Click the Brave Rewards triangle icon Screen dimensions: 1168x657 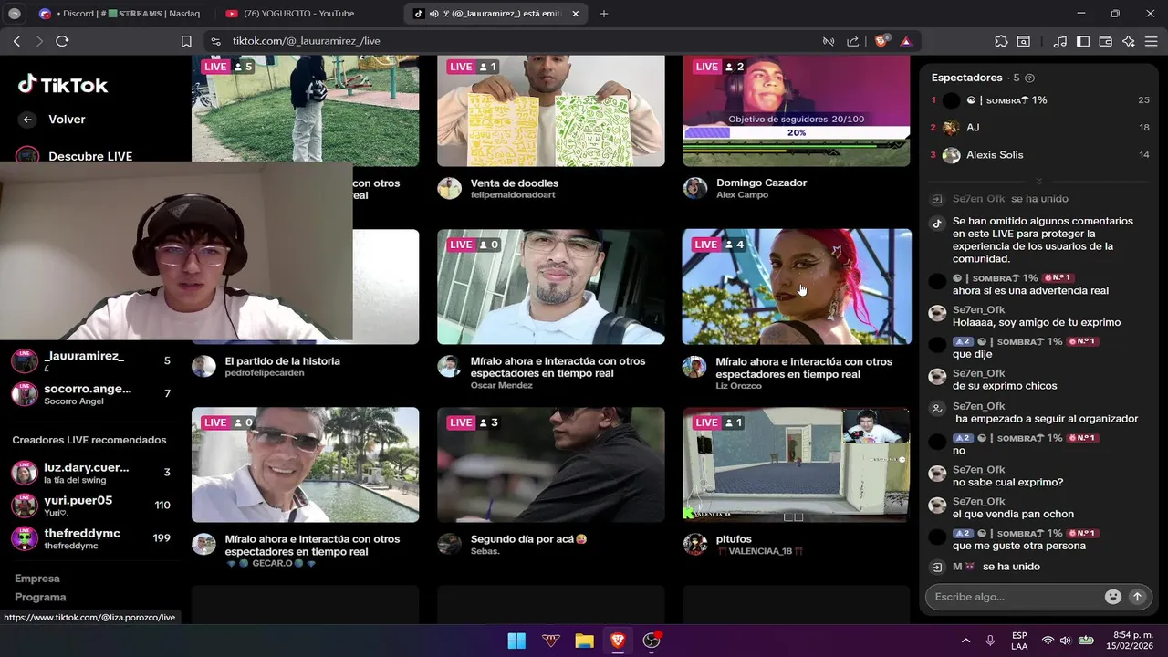905,41
